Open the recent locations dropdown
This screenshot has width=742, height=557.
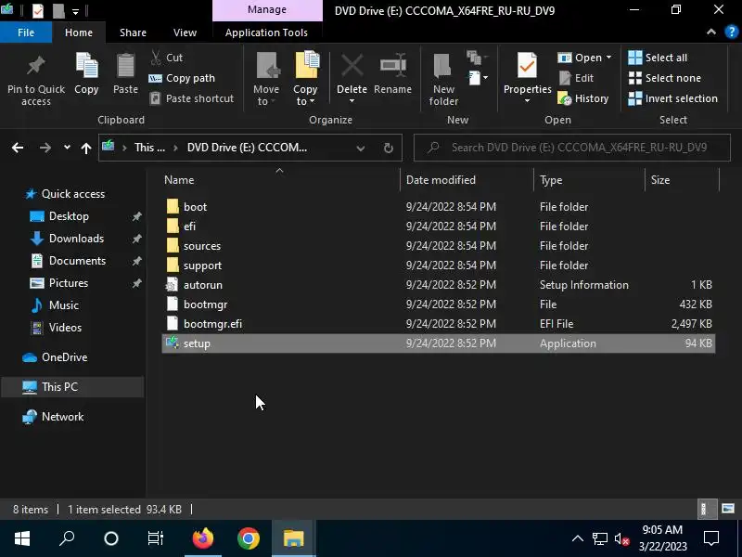click(x=67, y=148)
